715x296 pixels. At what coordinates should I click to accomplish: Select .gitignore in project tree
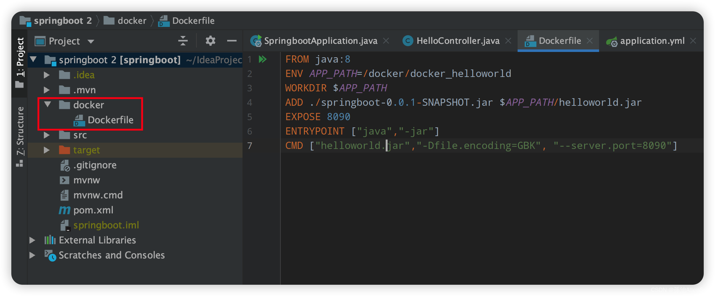(x=95, y=165)
